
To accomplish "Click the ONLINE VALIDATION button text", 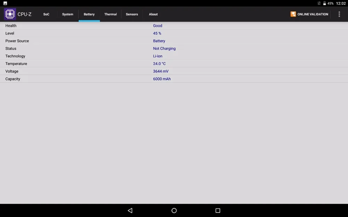I will [x=313, y=14].
